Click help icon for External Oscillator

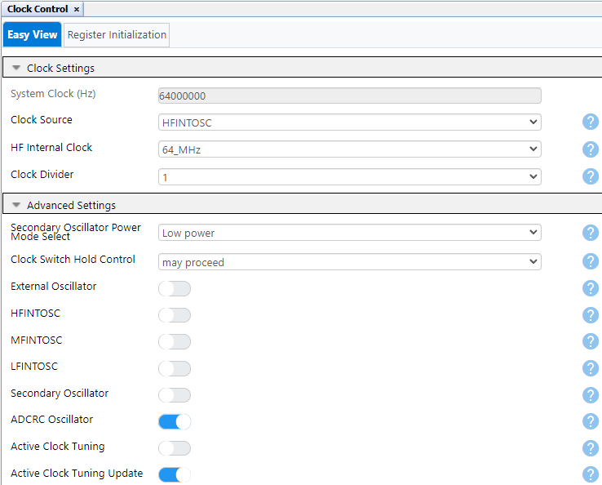[591, 288]
